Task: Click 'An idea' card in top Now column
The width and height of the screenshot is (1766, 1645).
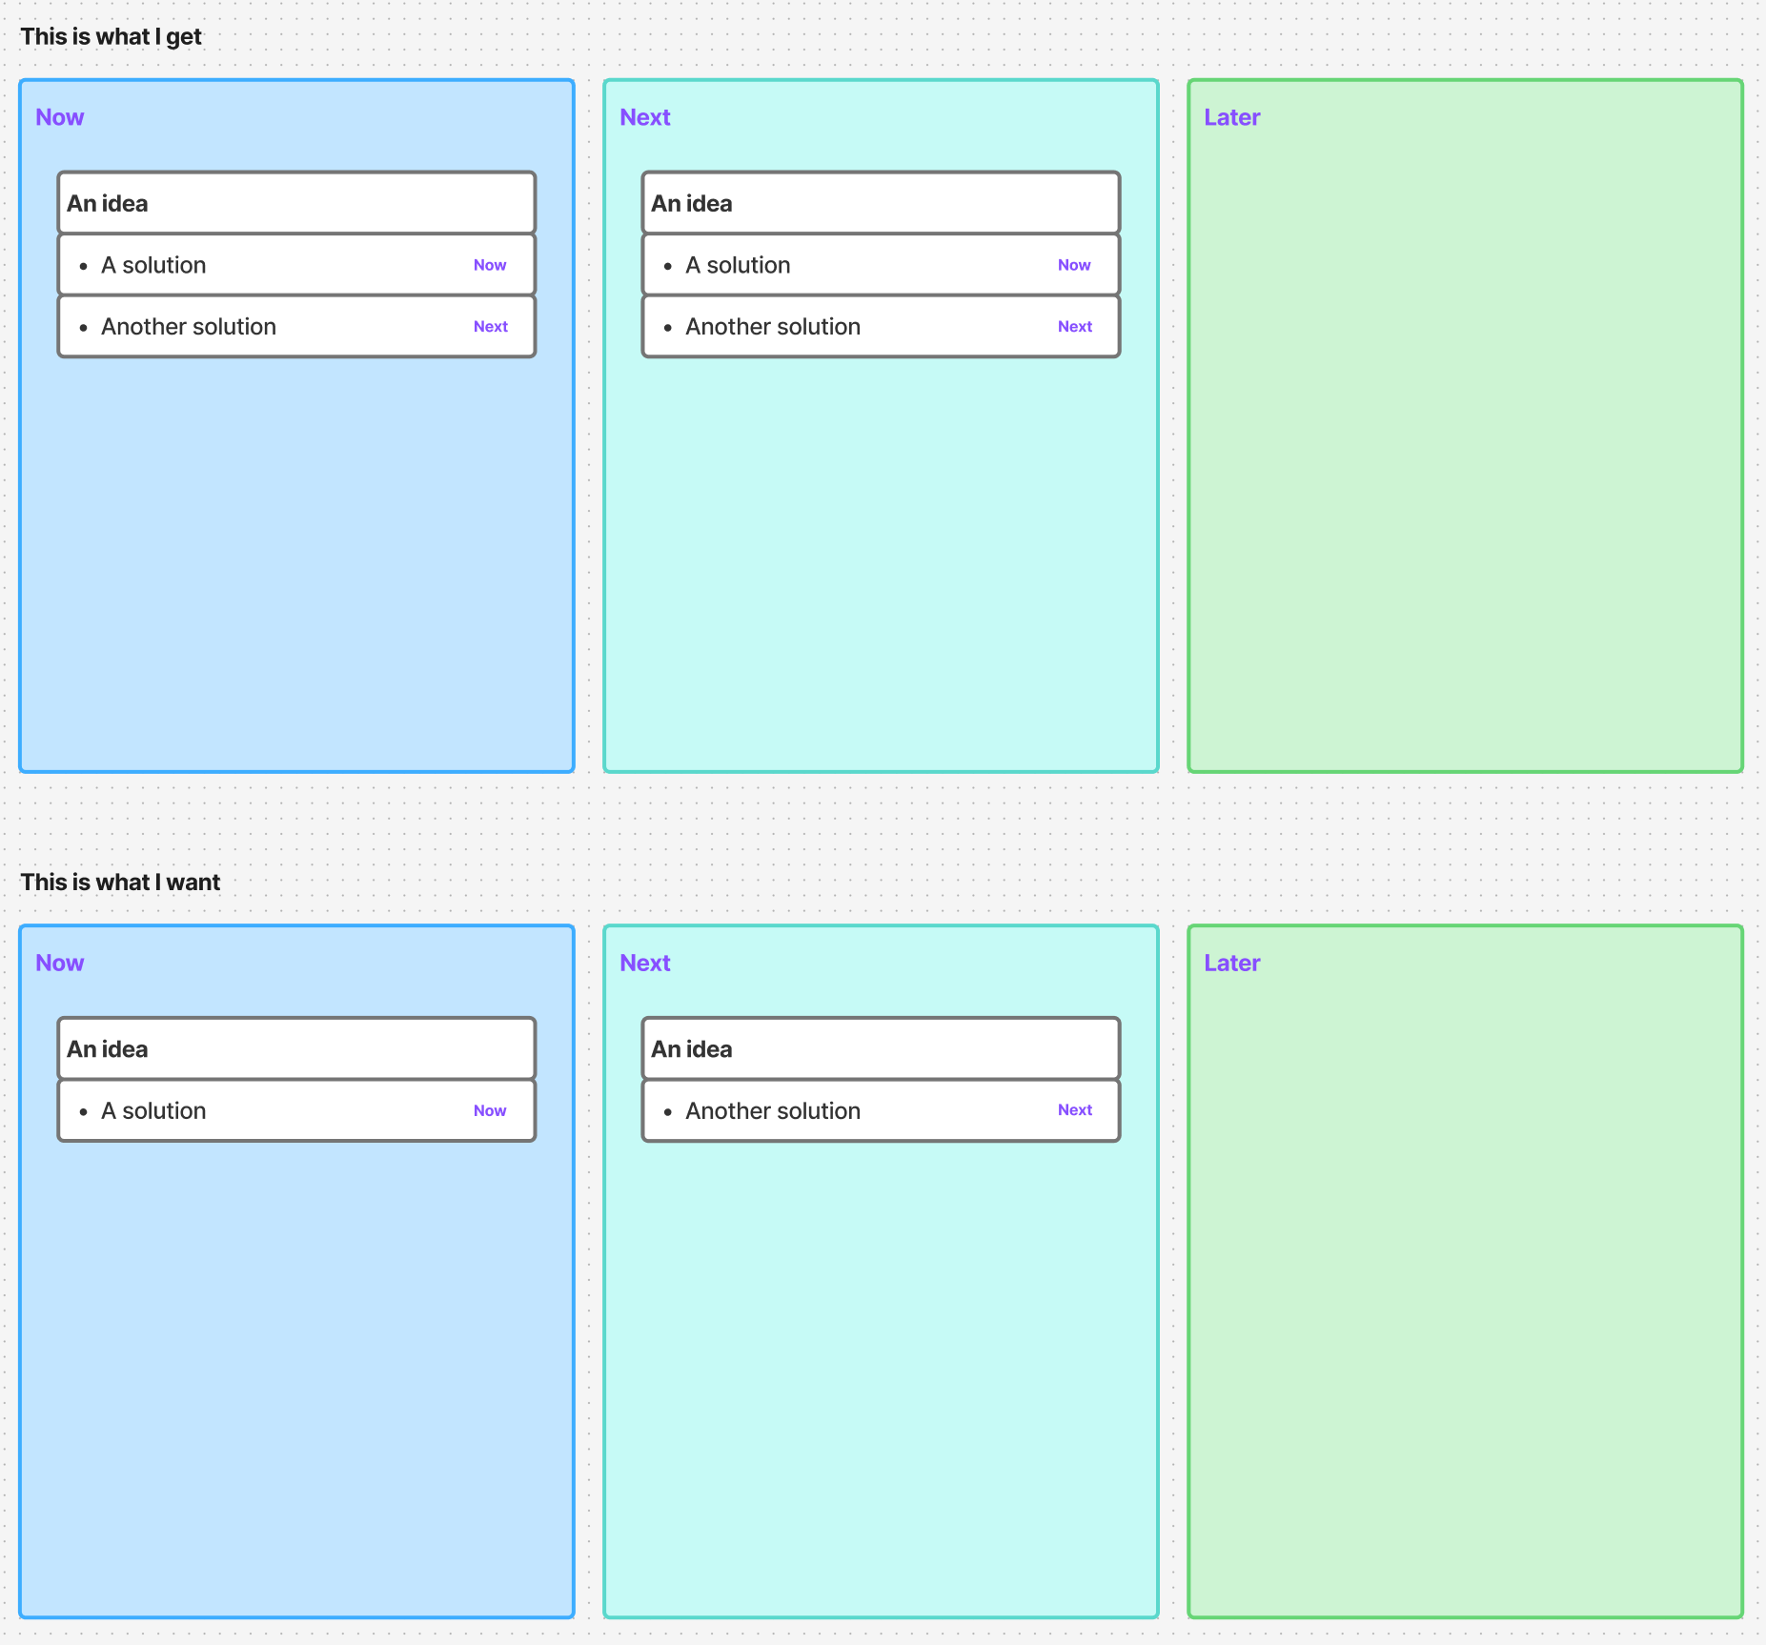Action: click(296, 203)
